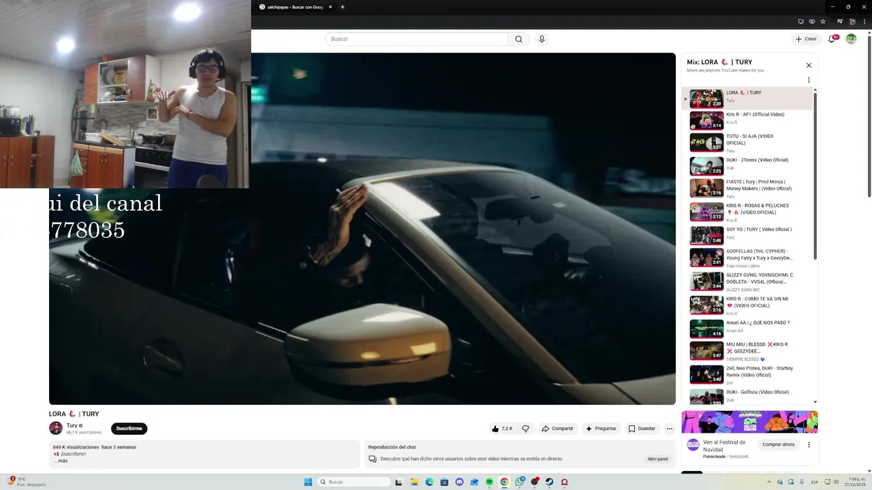The width and height of the screenshot is (872, 490).
Task: Play TUTU - SI AJA from the mix
Action: coord(748,143)
